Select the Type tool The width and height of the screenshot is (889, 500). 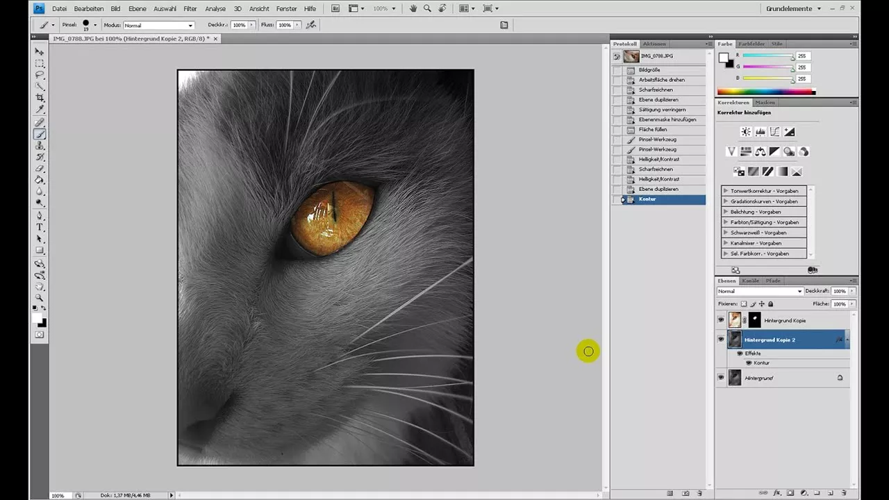[x=40, y=227]
